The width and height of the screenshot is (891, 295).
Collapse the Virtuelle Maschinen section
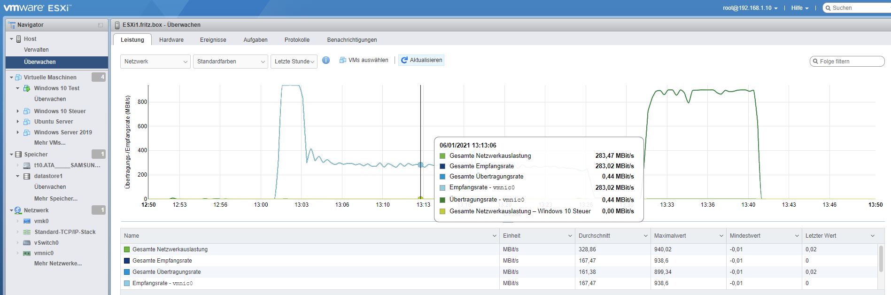pyautogui.click(x=12, y=78)
